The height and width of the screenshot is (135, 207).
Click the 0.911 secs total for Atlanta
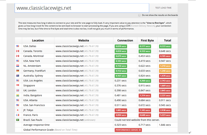pyautogui.click(x=165, y=100)
